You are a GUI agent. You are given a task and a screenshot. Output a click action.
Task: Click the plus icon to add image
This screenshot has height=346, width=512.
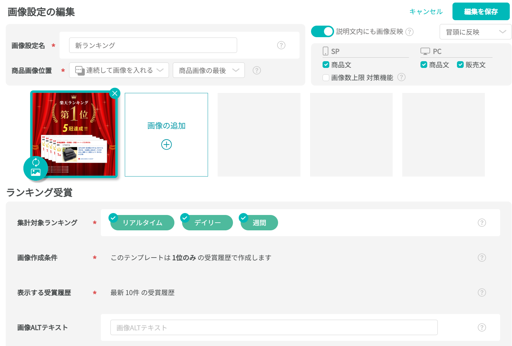tap(166, 144)
